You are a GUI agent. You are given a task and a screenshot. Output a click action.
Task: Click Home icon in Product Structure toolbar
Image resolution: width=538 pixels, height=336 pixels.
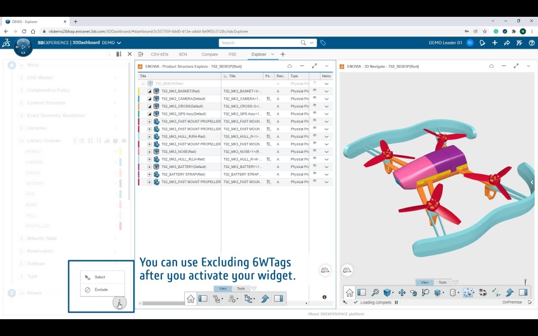click(x=191, y=298)
